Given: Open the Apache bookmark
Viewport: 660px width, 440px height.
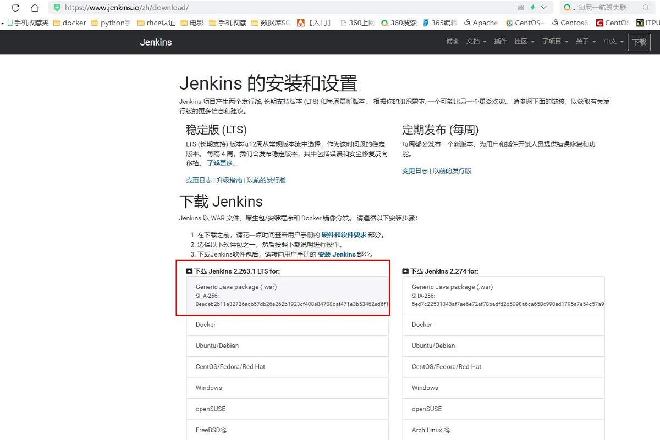Looking at the screenshot, I should (481, 23).
